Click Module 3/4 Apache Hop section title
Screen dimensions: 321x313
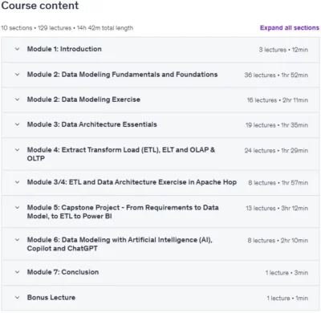point(132,182)
